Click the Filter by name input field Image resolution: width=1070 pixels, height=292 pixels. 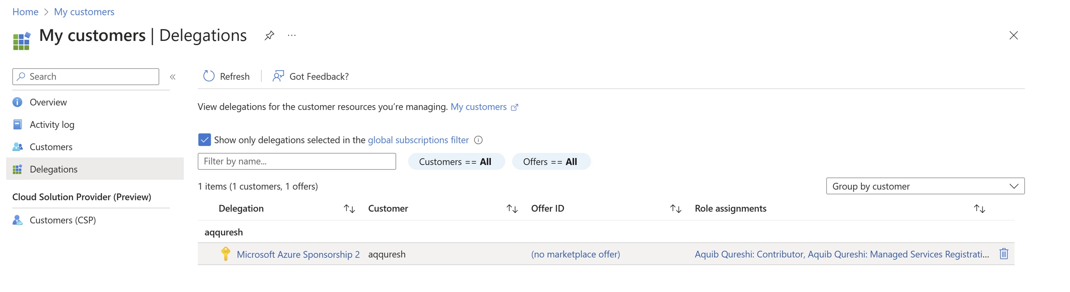point(296,161)
